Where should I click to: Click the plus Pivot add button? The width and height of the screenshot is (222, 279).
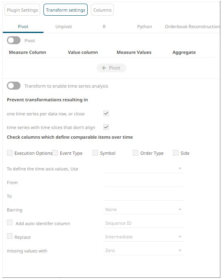[111, 68]
